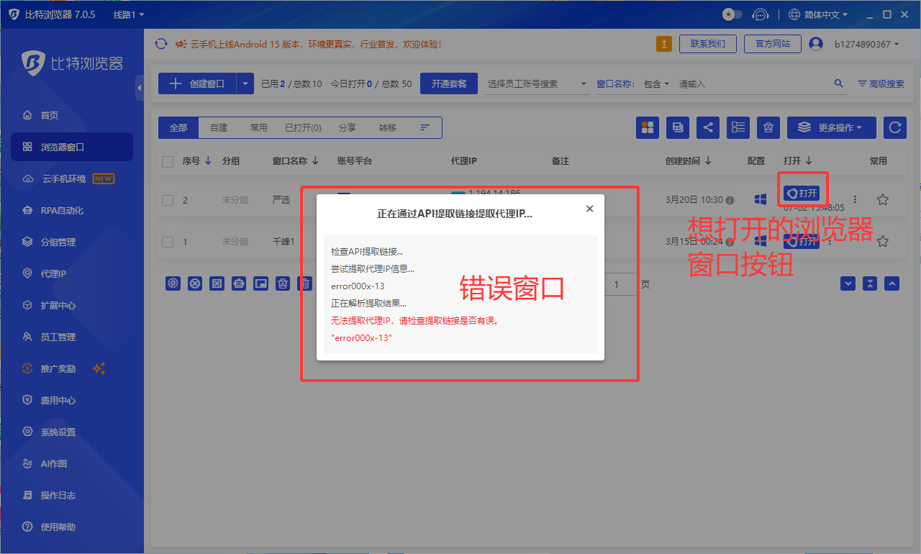Check the checkbox for row 2
Screen dimensions: 921x554
tap(168, 200)
